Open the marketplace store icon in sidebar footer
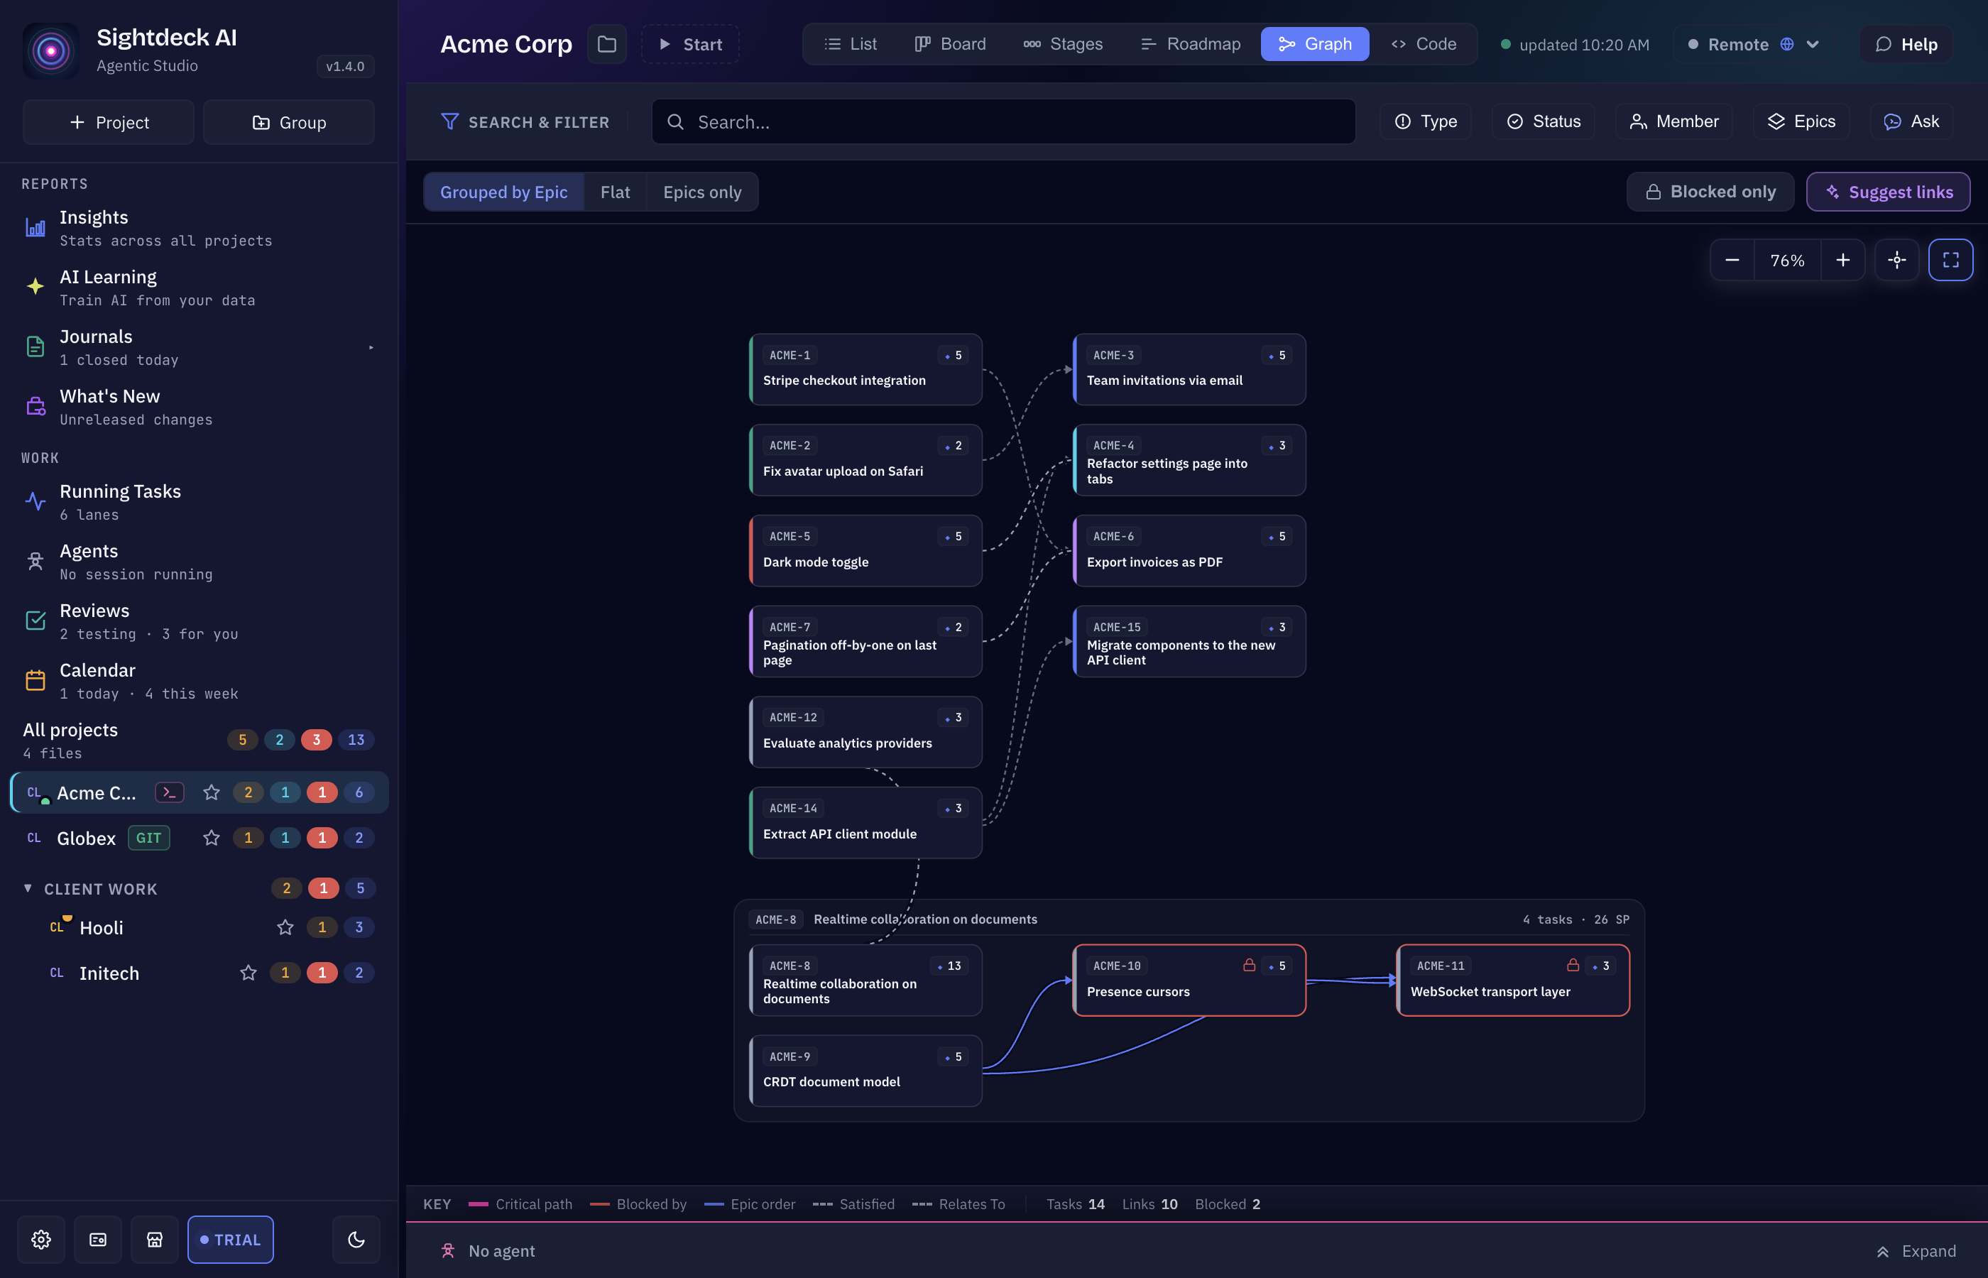Viewport: 1988px width, 1278px height. tap(154, 1239)
